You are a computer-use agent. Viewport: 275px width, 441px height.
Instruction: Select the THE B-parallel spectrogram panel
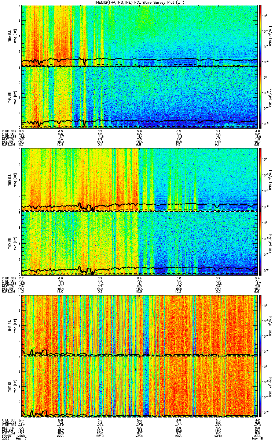[x=139, y=387]
